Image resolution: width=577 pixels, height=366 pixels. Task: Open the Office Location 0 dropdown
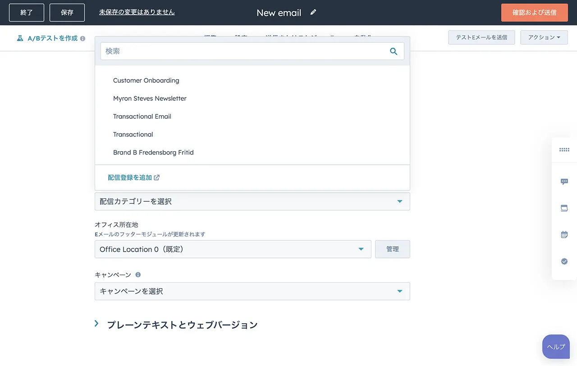coord(233,249)
